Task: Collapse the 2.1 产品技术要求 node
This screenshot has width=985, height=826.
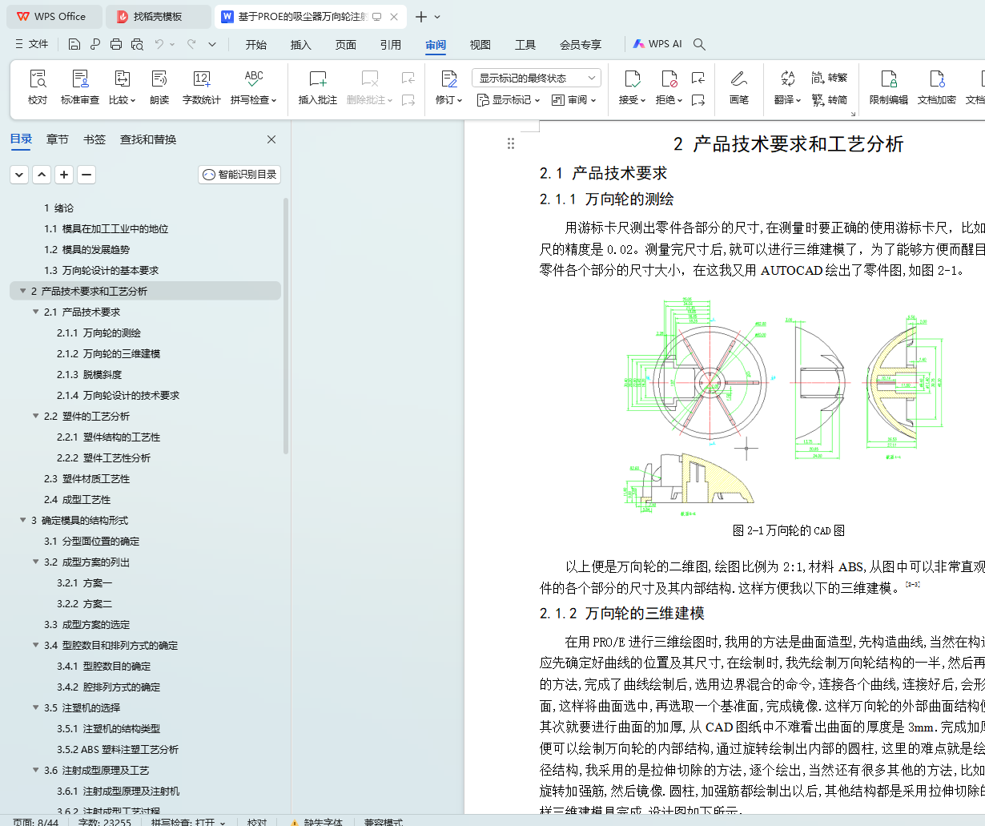Action: [x=36, y=312]
